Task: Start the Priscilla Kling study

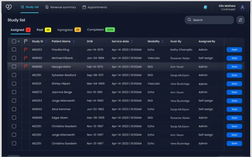Action: [x=234, y=50]
